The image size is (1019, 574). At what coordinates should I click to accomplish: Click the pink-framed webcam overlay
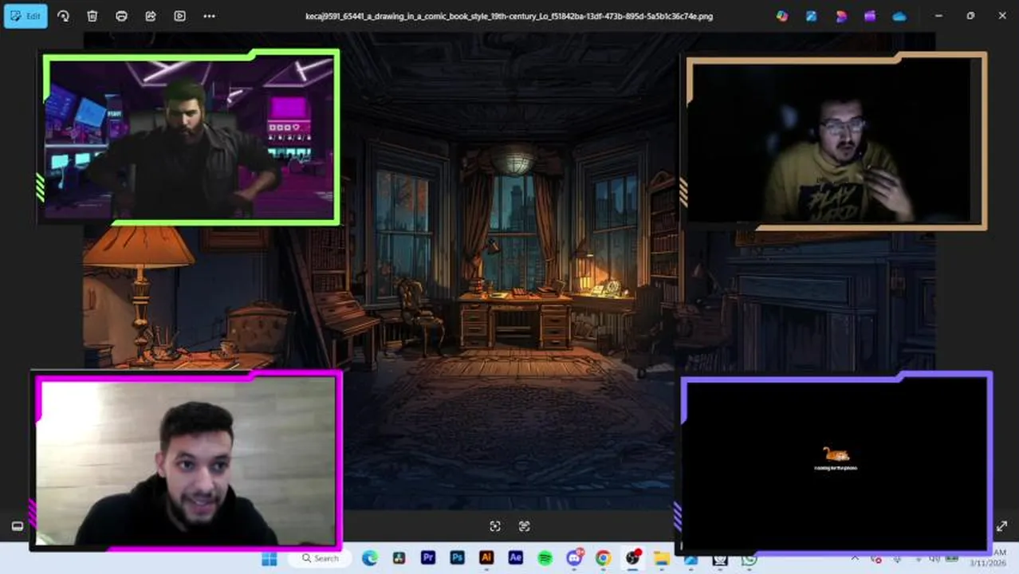pyautogui.click(x=187, y=461)
